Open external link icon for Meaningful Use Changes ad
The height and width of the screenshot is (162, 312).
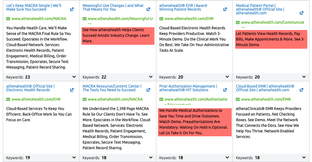coord(149,9)
